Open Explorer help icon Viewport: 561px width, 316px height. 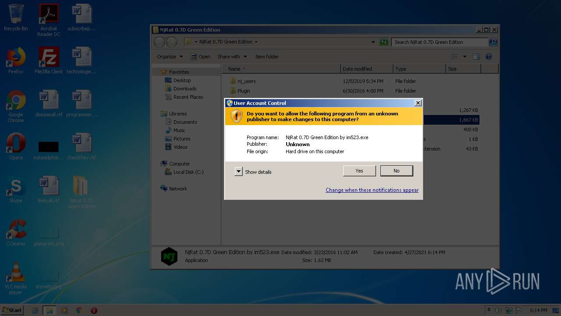tap(489, 57)
